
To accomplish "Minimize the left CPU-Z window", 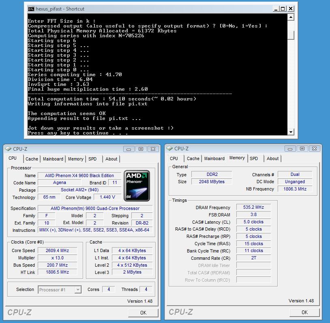I will click(129, 149).
